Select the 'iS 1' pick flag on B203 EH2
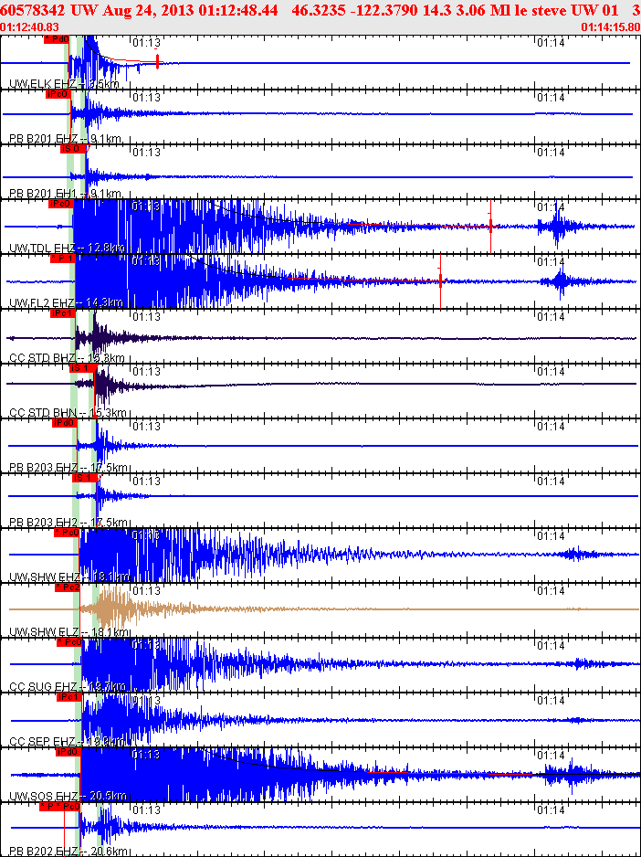 point(85,478)
